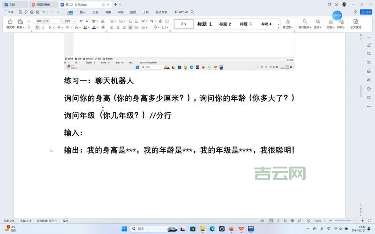The image size is (375, 234).
Task: Click the zoom slider in status bar
Action: coord(346,221)
